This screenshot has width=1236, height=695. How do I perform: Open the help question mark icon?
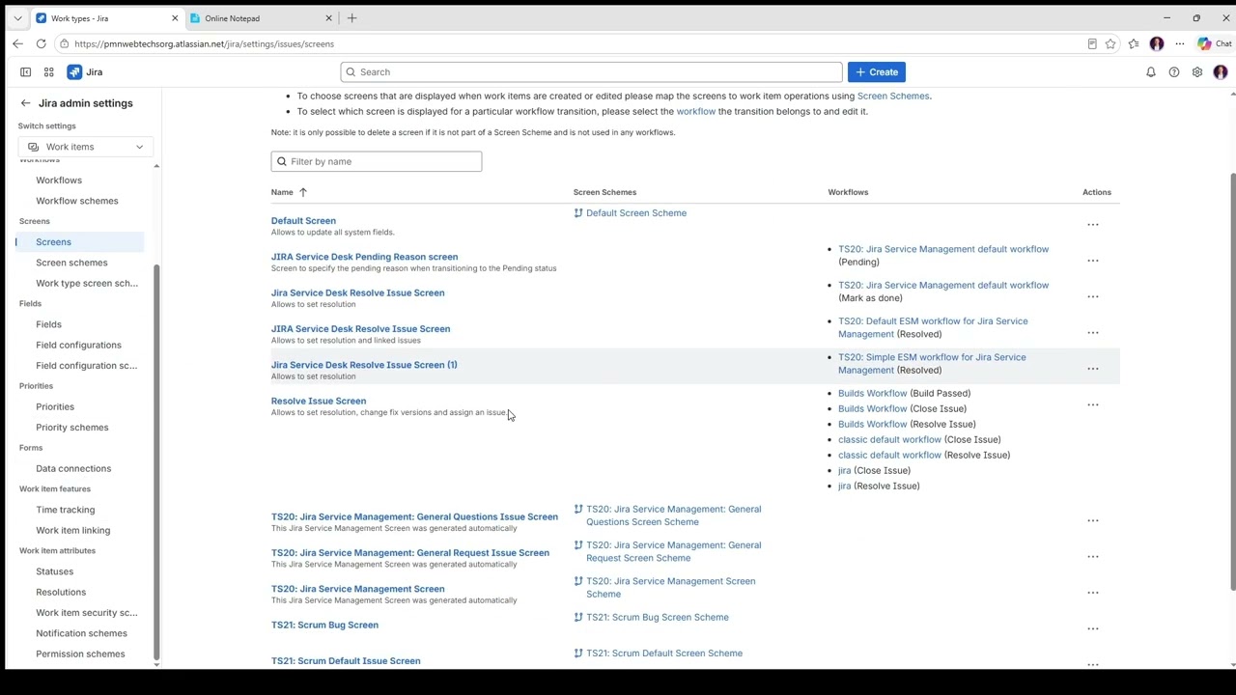coord(1174,72)
